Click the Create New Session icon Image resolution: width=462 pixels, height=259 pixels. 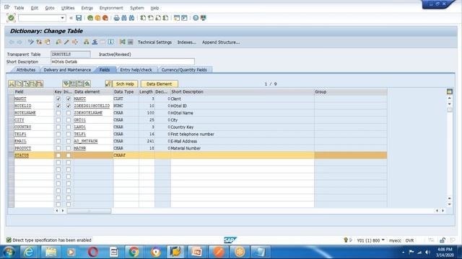click(x=177, y=18)
